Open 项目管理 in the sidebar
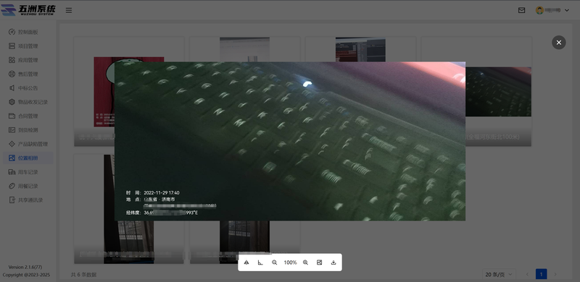 pos(28,46)
